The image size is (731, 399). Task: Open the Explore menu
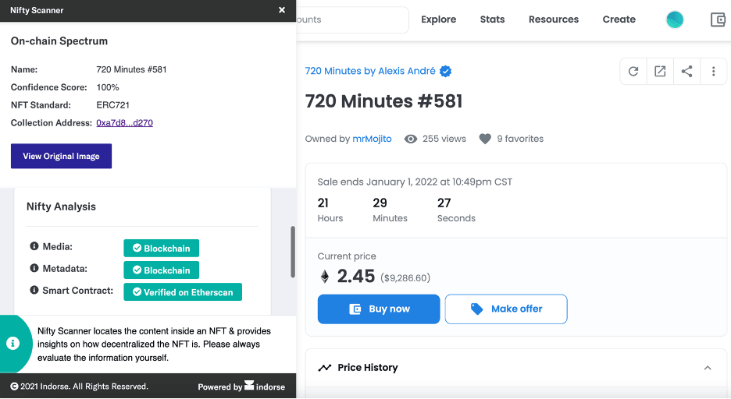439,19
